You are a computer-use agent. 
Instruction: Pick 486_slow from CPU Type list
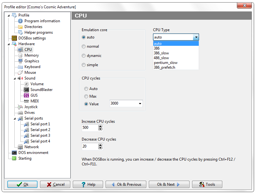176,58
